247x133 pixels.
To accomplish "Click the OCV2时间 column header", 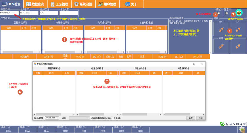I will tap(48, 57).
